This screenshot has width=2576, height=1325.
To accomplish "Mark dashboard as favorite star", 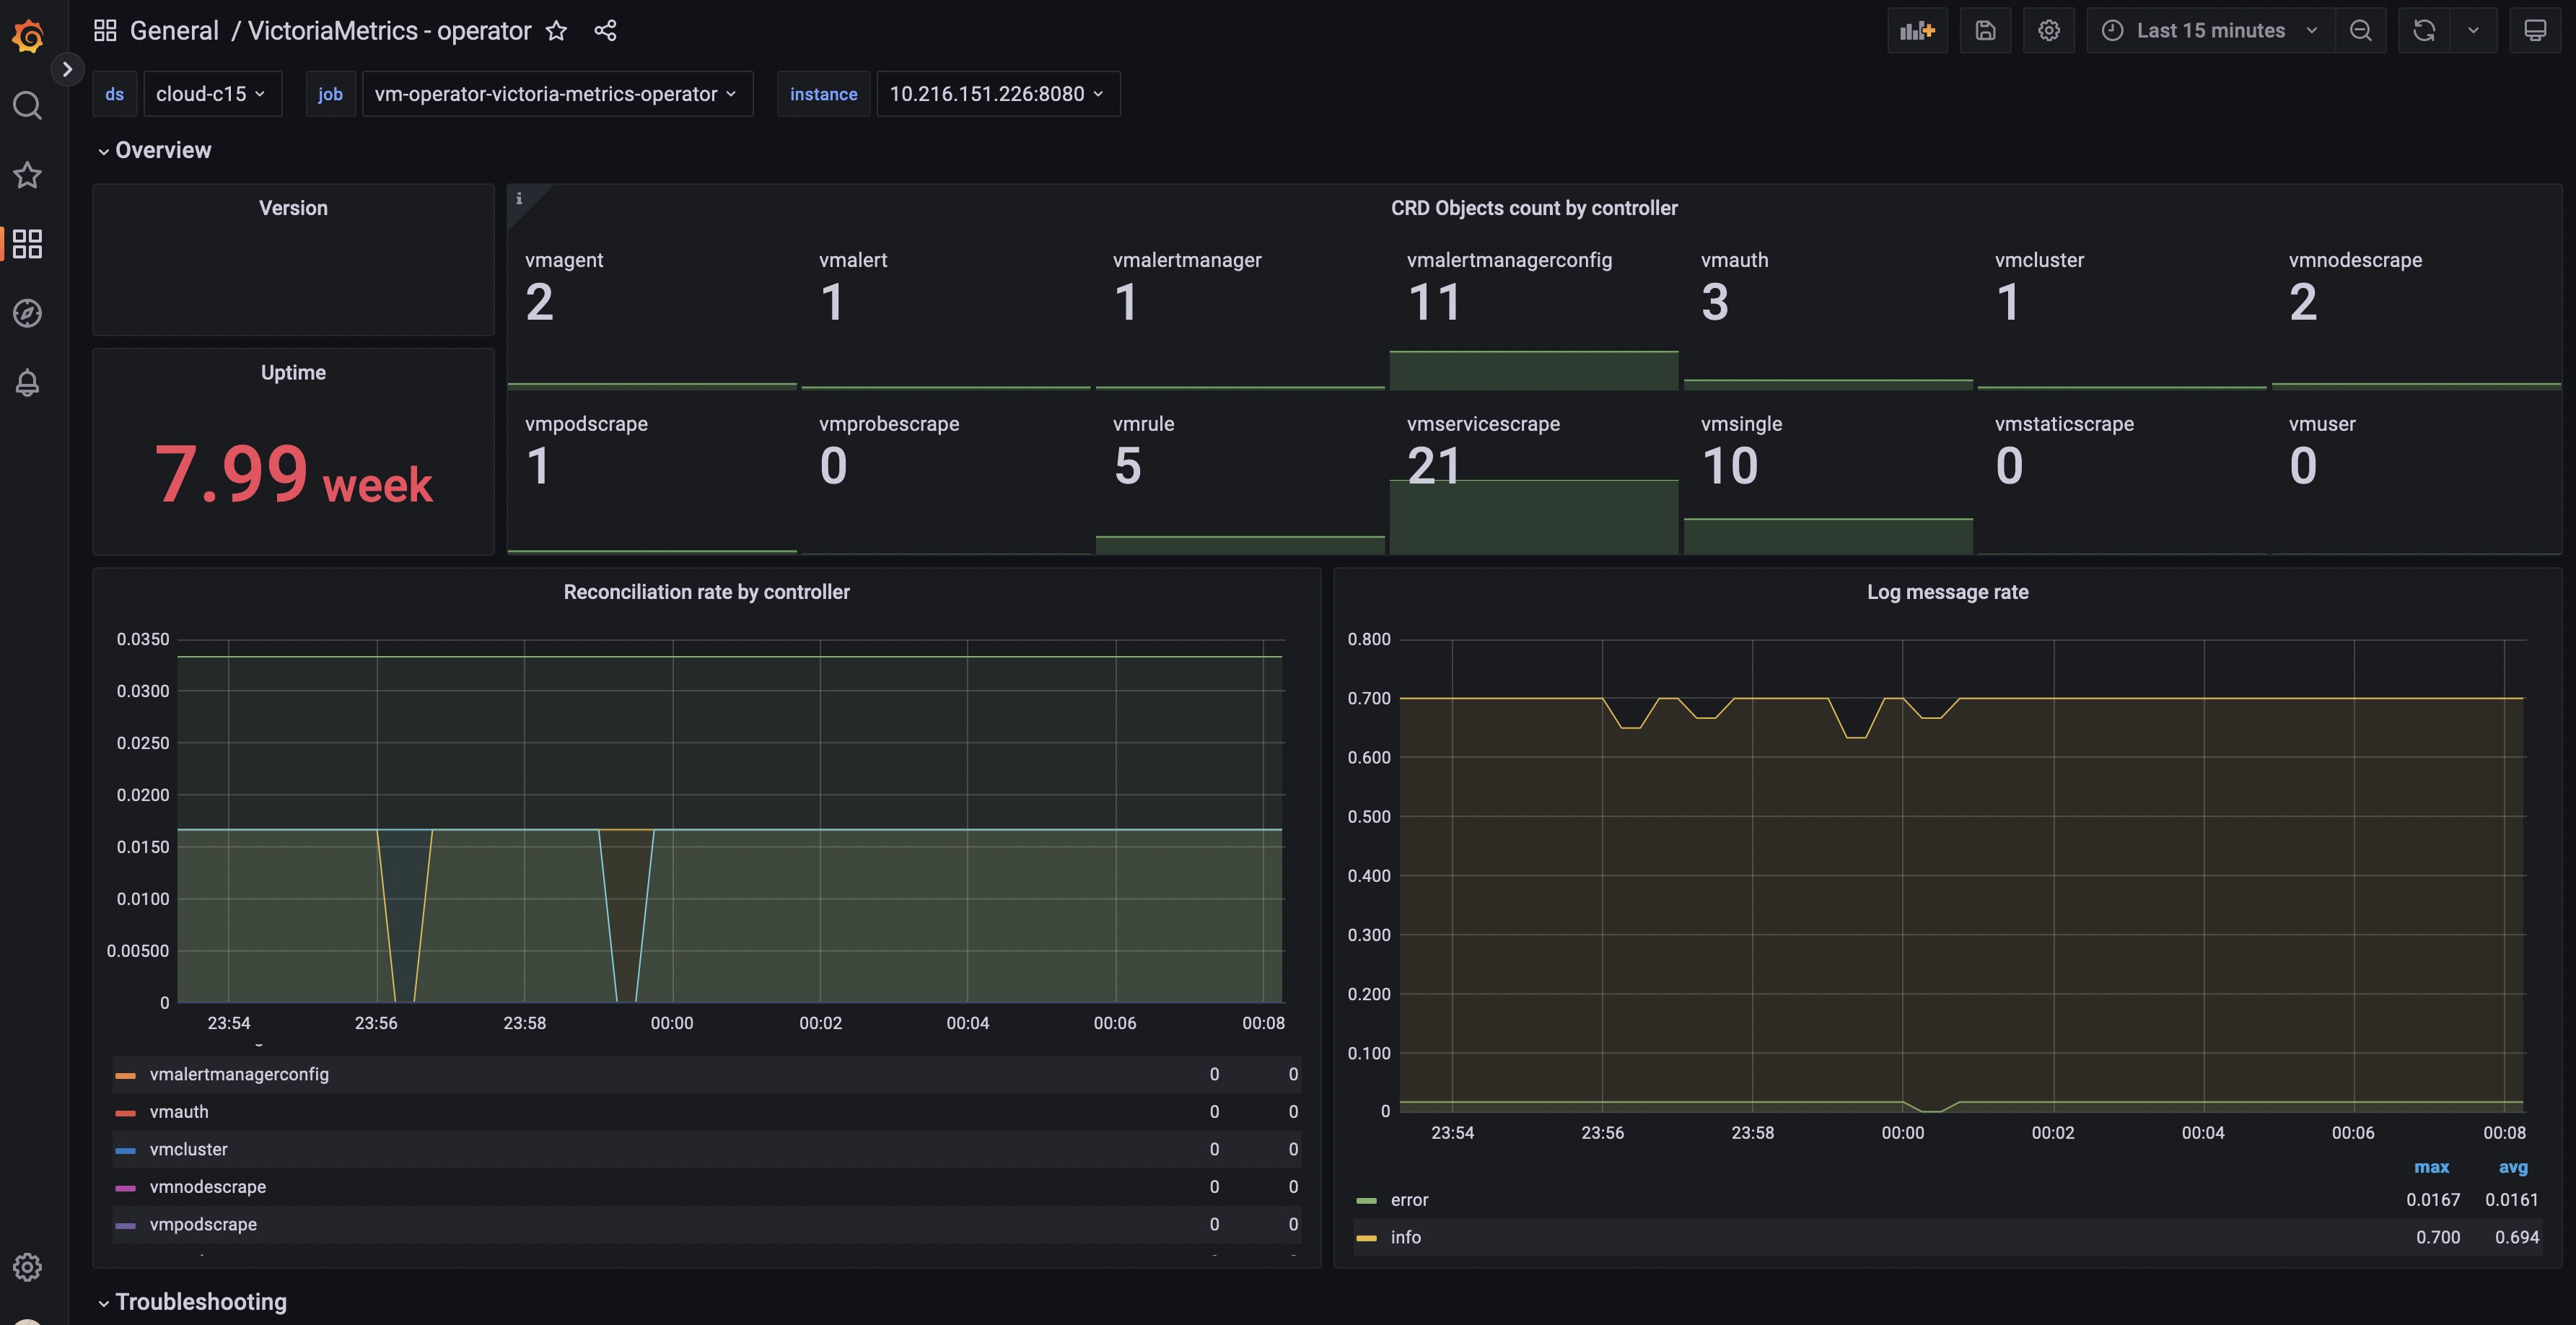I will tap(556, 31).
